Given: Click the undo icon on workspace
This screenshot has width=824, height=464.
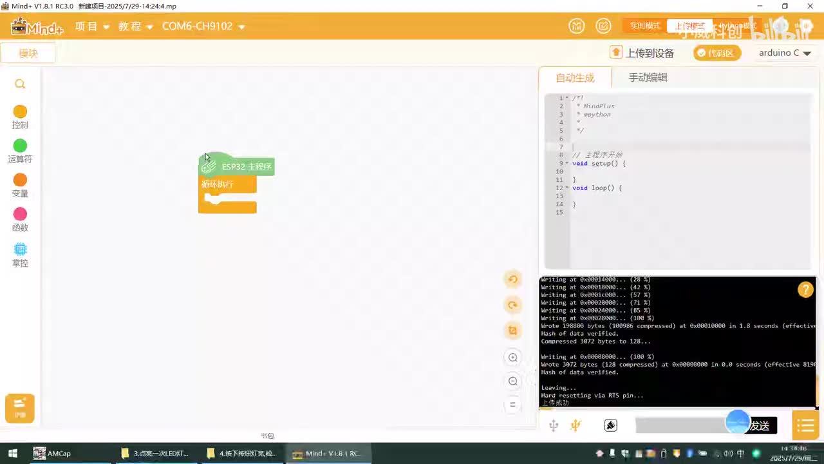Looking at the screenshot, I should [x=513, y=279].
